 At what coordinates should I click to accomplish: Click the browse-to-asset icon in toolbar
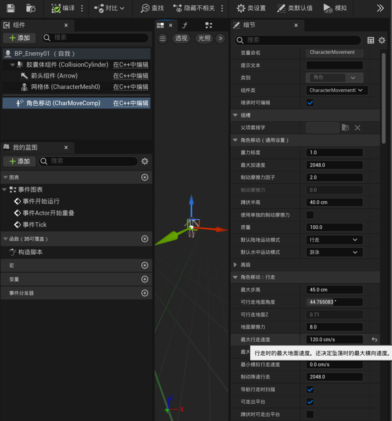pos(31,8)
